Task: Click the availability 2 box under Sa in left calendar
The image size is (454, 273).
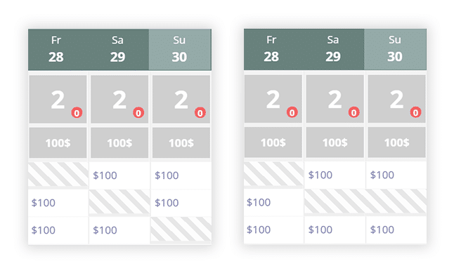Action: coord(119,99)
